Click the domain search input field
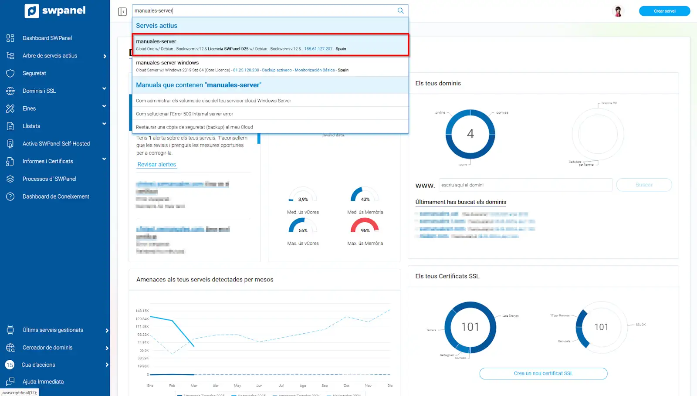Viewport: 697px width, 396px height. (x=525, y=185)
